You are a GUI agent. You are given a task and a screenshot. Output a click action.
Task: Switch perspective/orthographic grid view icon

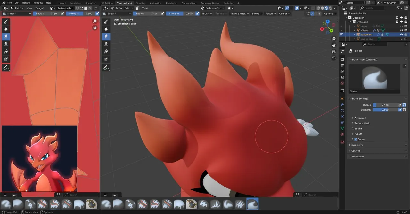[x=334, y=58]
